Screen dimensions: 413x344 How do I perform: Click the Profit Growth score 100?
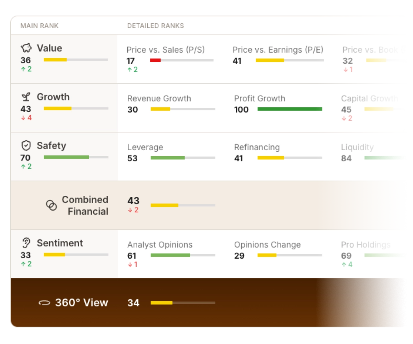pyautogui.click(x=242, y=110)
